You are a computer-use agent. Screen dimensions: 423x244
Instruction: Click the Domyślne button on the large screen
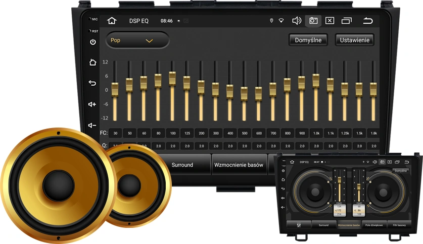308,40
